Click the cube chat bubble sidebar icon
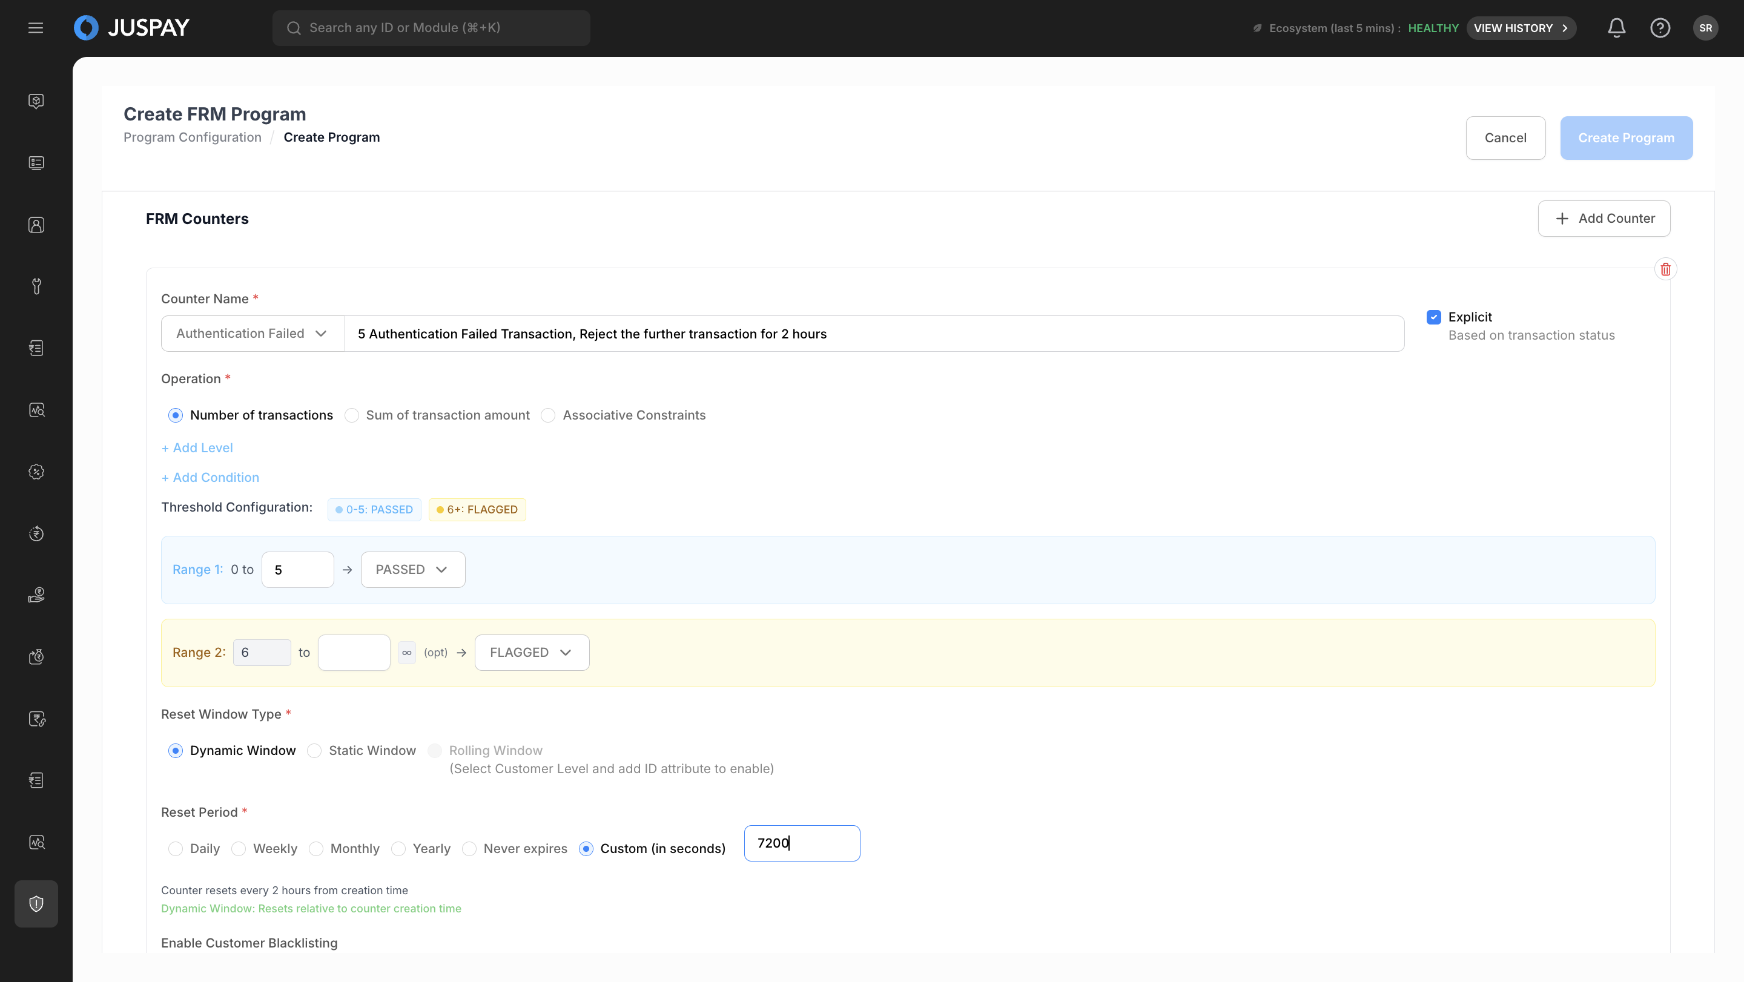Image resolution: width=1744 pixels, height=982 pixels. [36, 102]
